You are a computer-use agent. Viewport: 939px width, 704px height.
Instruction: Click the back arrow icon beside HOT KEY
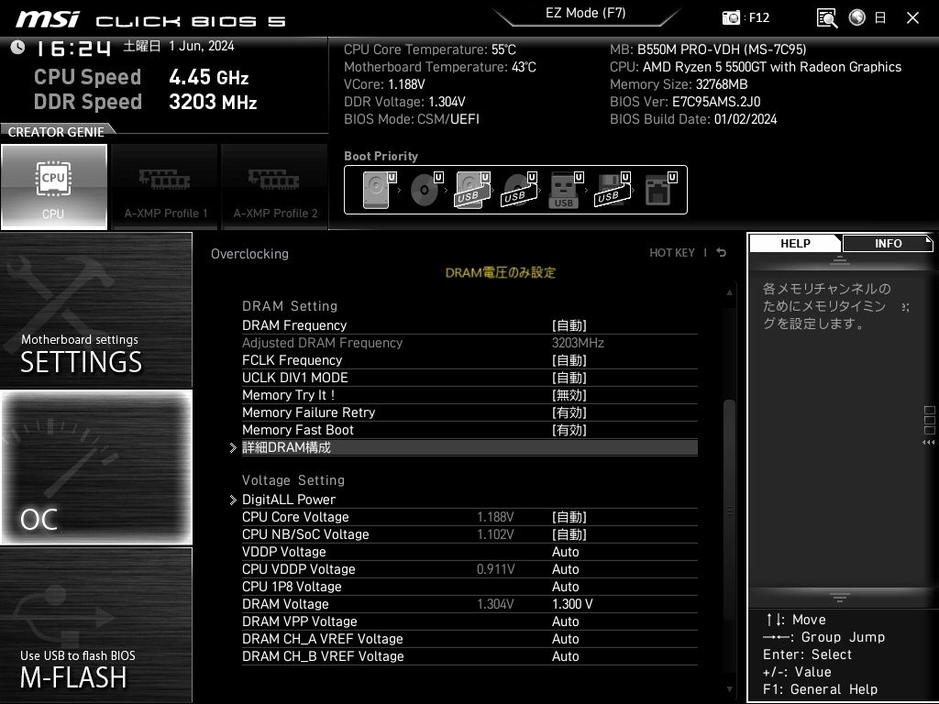(722, 253)
